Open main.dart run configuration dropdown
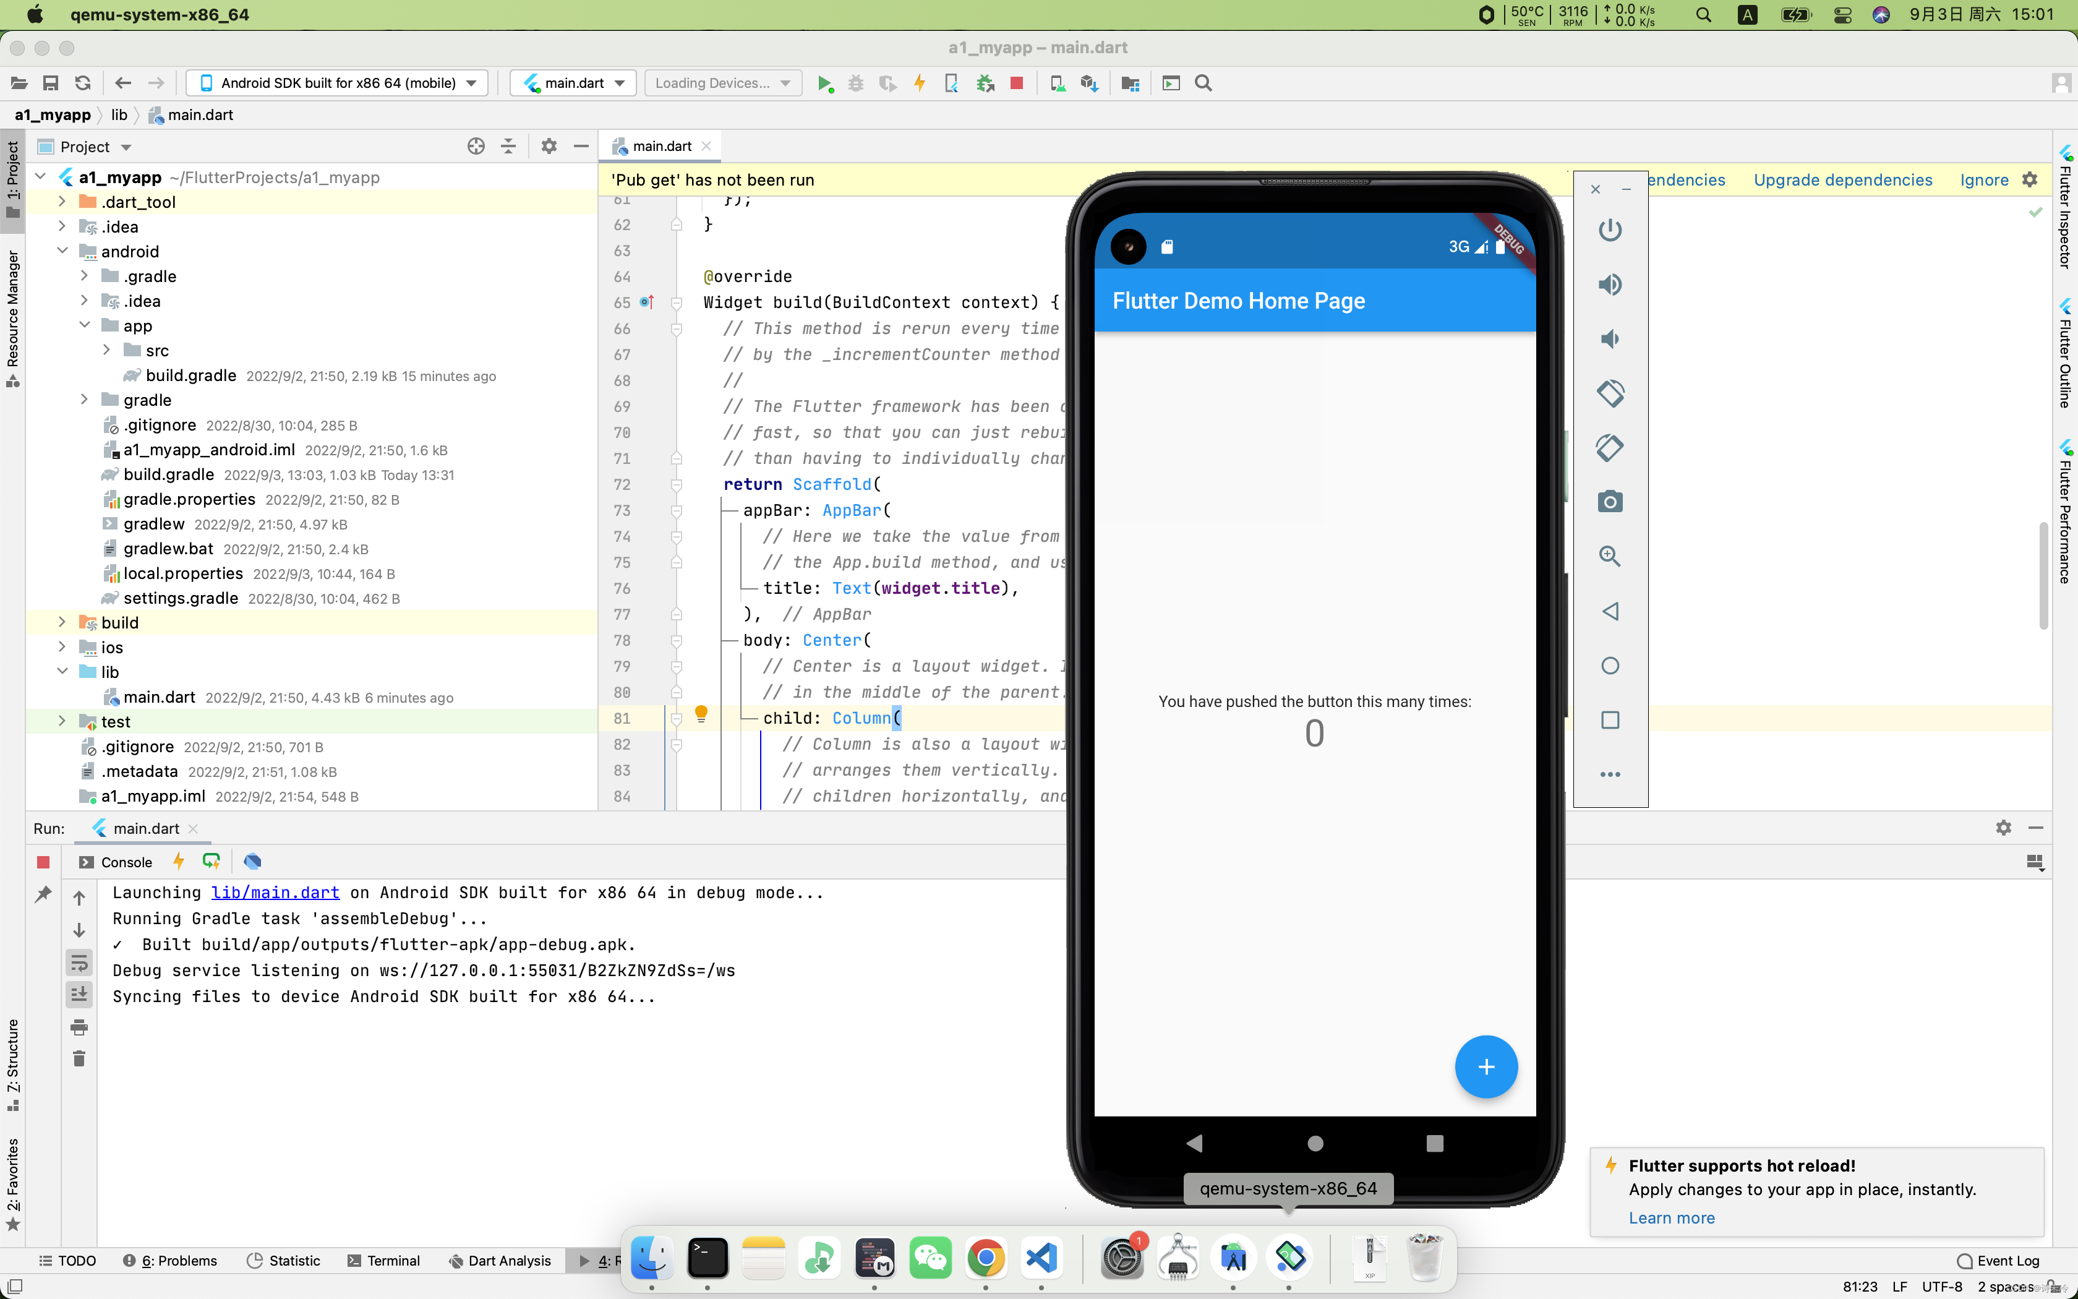This screenshot has height=1299, width=2078. (x=573, y=84)
